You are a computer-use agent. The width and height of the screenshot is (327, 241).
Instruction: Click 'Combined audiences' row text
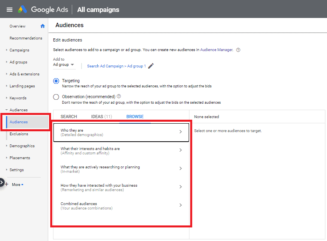79,203
